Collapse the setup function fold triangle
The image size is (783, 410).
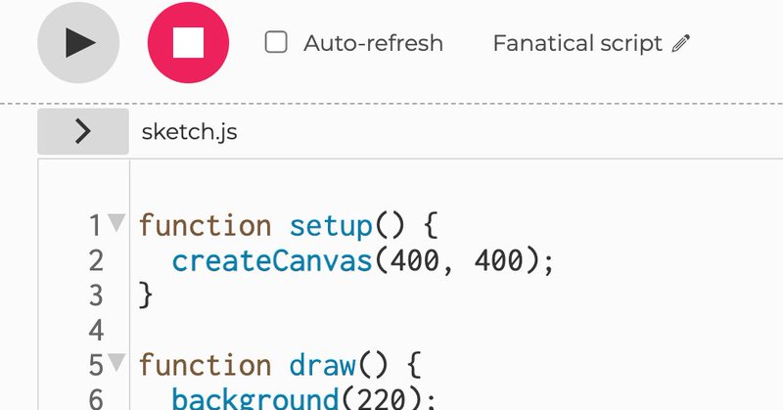pos(116,223)
